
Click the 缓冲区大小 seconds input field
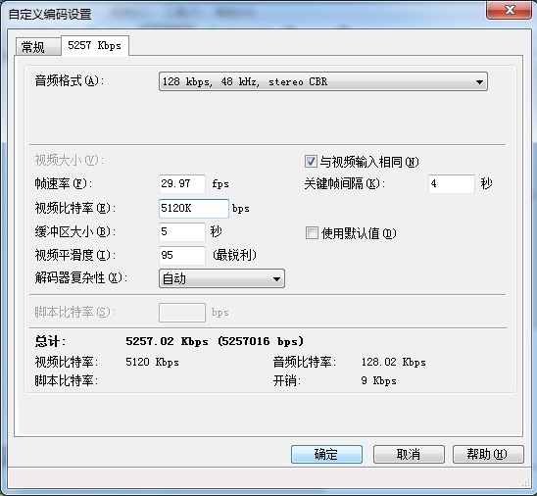[182, 232]
